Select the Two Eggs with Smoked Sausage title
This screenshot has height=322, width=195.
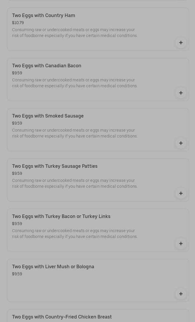pos(48,116)
